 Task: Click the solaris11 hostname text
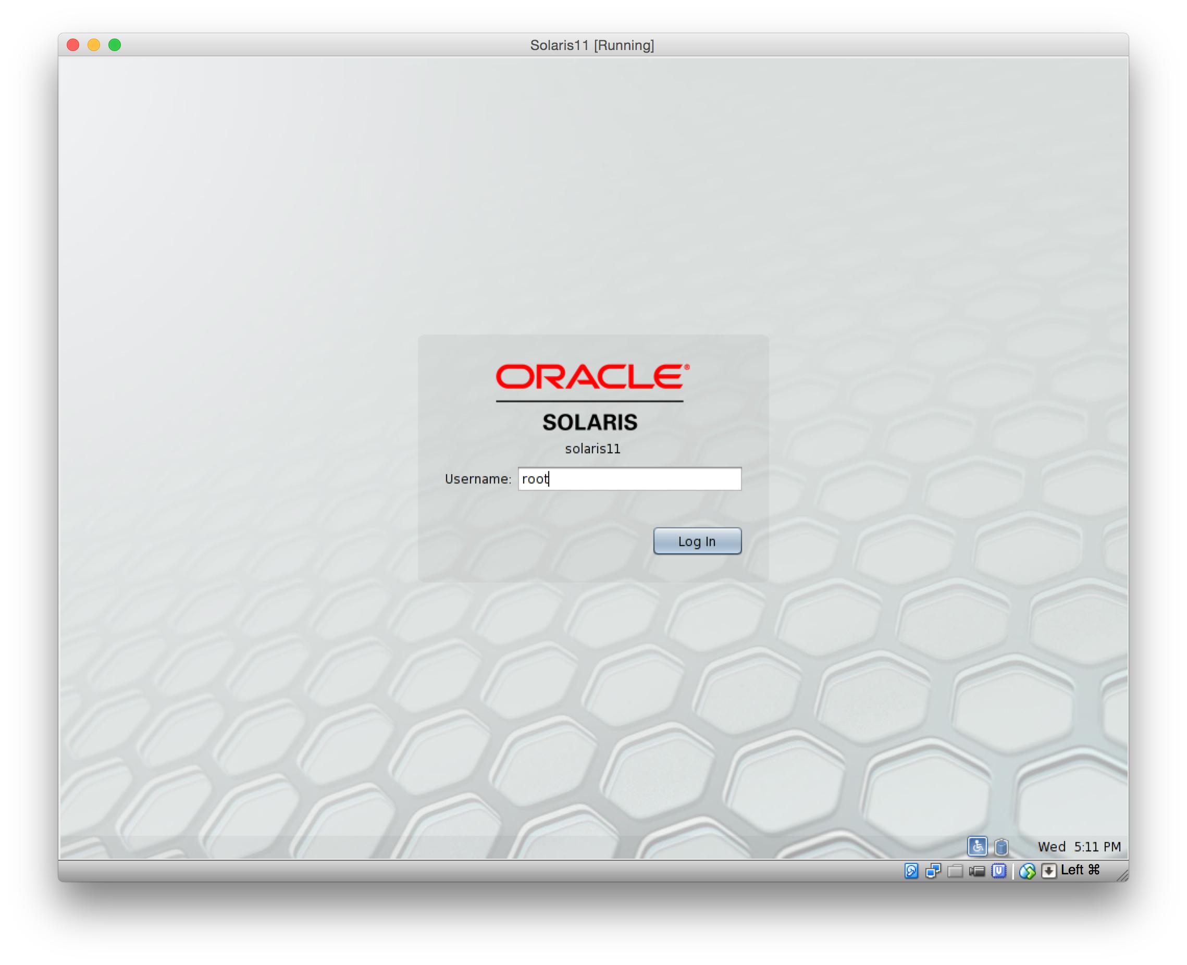pyautogui.click(x=592, y=449)
